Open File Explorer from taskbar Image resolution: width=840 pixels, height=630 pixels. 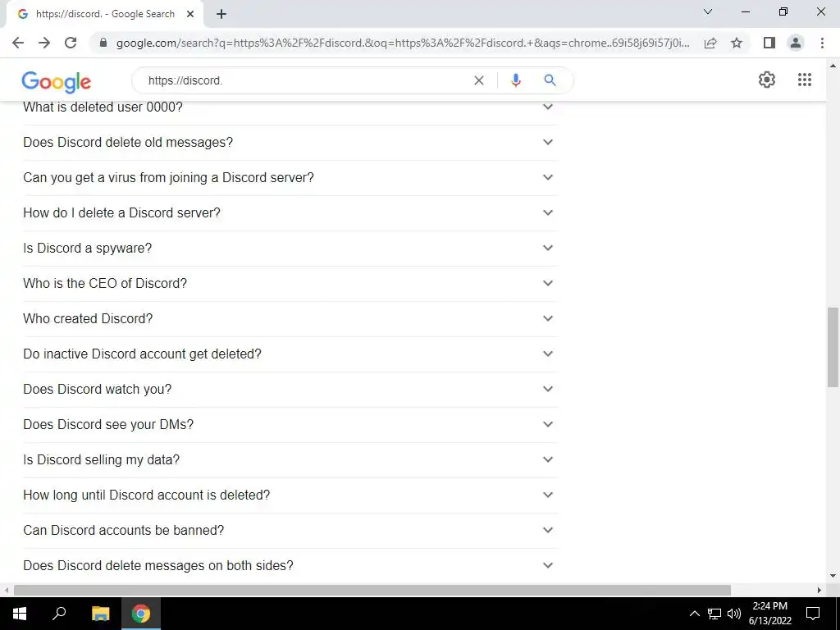pos(100,614)
